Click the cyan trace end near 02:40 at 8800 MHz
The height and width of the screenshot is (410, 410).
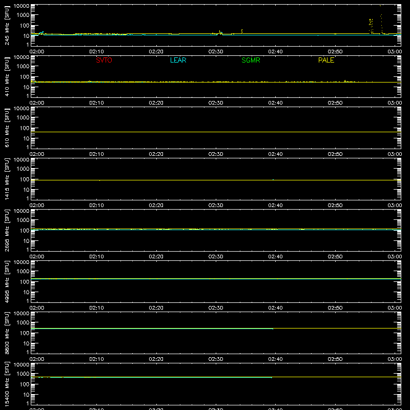pos(273,329)
